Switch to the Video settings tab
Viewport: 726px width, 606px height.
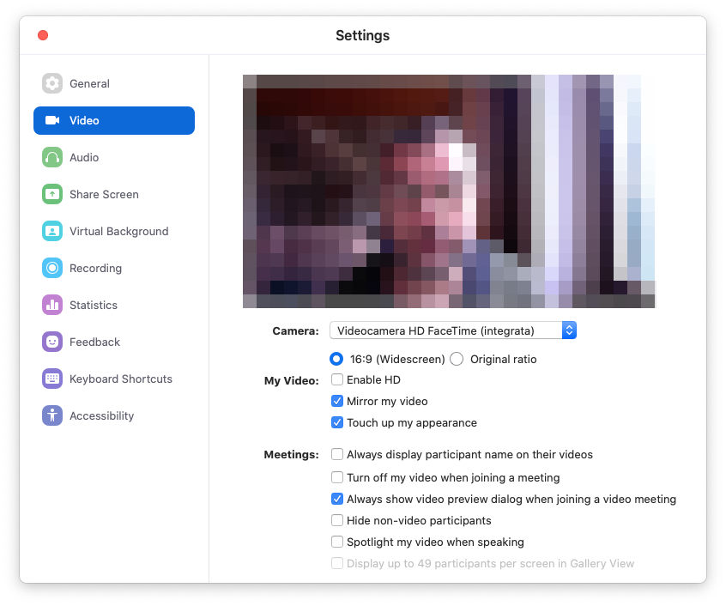pyautogui.click(x=114, y=120)
